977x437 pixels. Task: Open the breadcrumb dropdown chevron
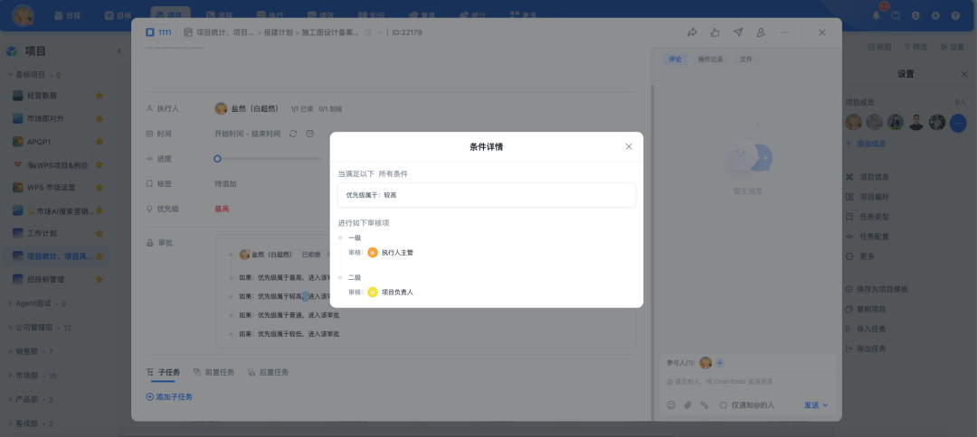point(379,33)
